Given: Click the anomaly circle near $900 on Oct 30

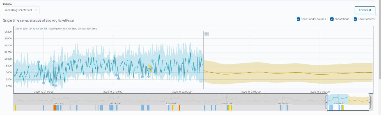Looking at the screenshot, I should tap(39, 62).
